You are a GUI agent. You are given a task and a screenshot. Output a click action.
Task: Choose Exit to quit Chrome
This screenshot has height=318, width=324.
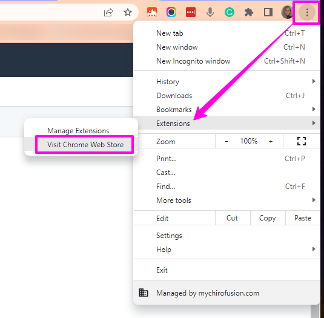tap(226, 270)
